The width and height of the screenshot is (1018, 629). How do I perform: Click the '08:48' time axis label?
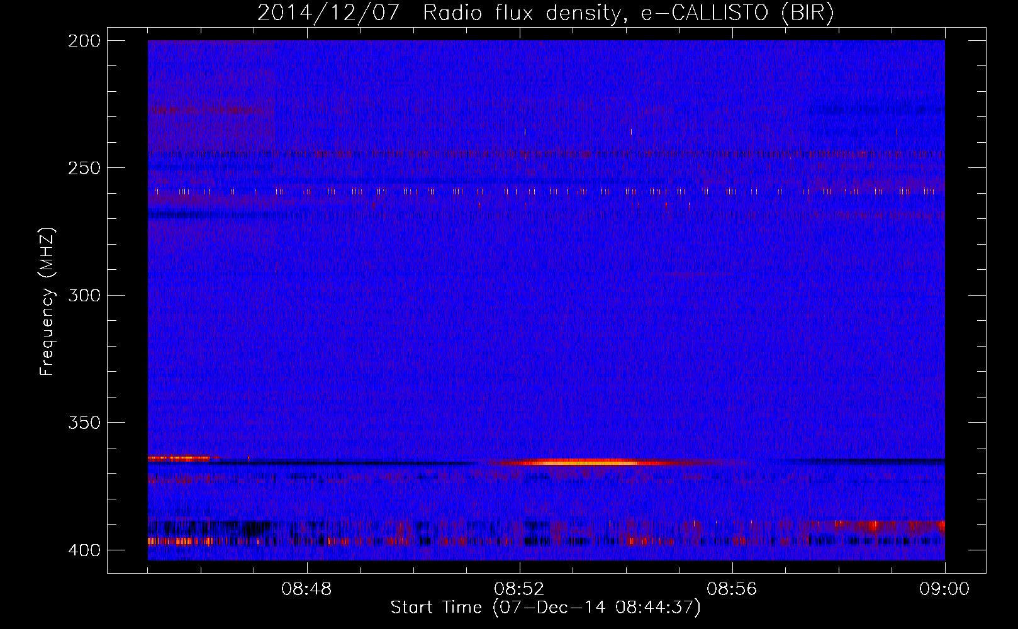[306, 589]
